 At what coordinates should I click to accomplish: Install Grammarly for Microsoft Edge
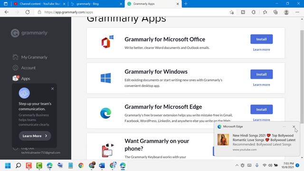[261, 109]
